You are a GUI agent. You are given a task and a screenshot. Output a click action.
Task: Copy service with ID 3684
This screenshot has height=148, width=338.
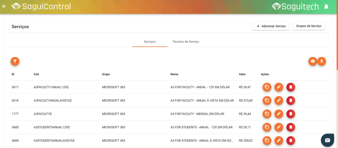tap(267, 140)
